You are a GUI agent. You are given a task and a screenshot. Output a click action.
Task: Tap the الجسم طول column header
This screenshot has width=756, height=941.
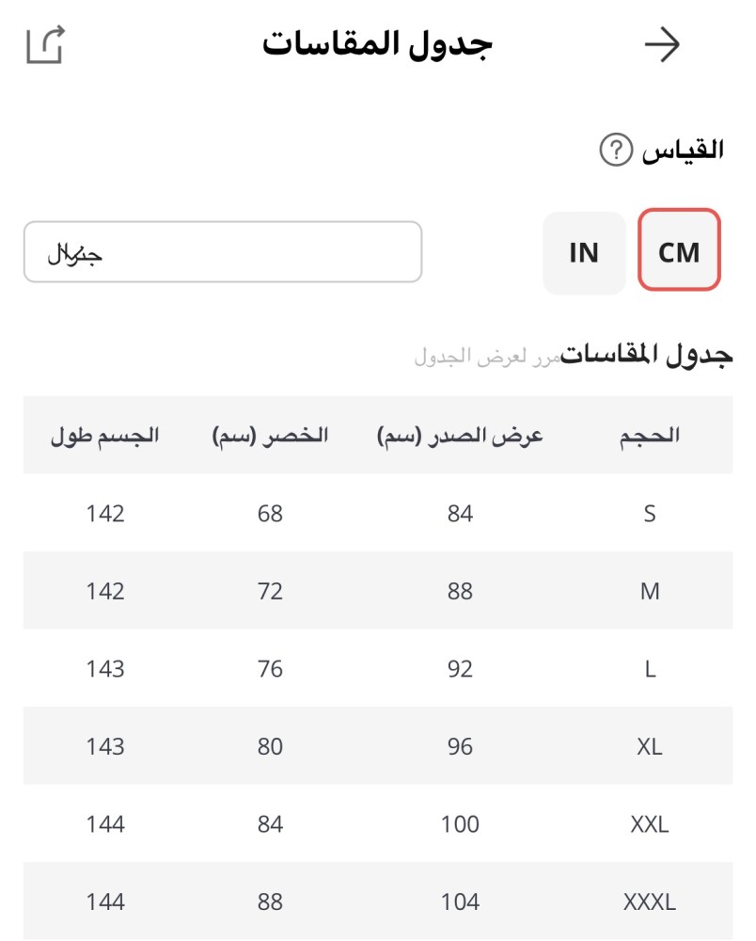[x=105, y=436]
